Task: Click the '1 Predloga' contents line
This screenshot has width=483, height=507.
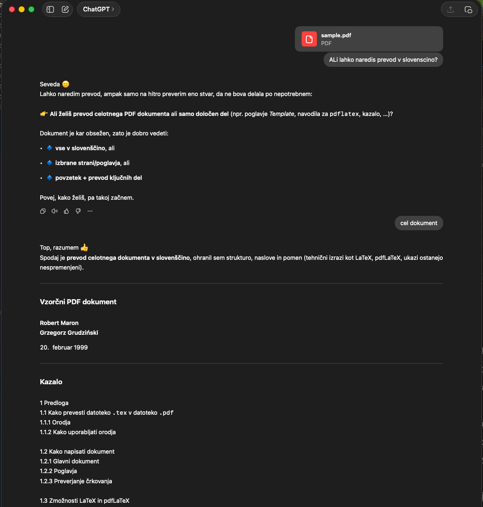Action: tap(54, 403)
